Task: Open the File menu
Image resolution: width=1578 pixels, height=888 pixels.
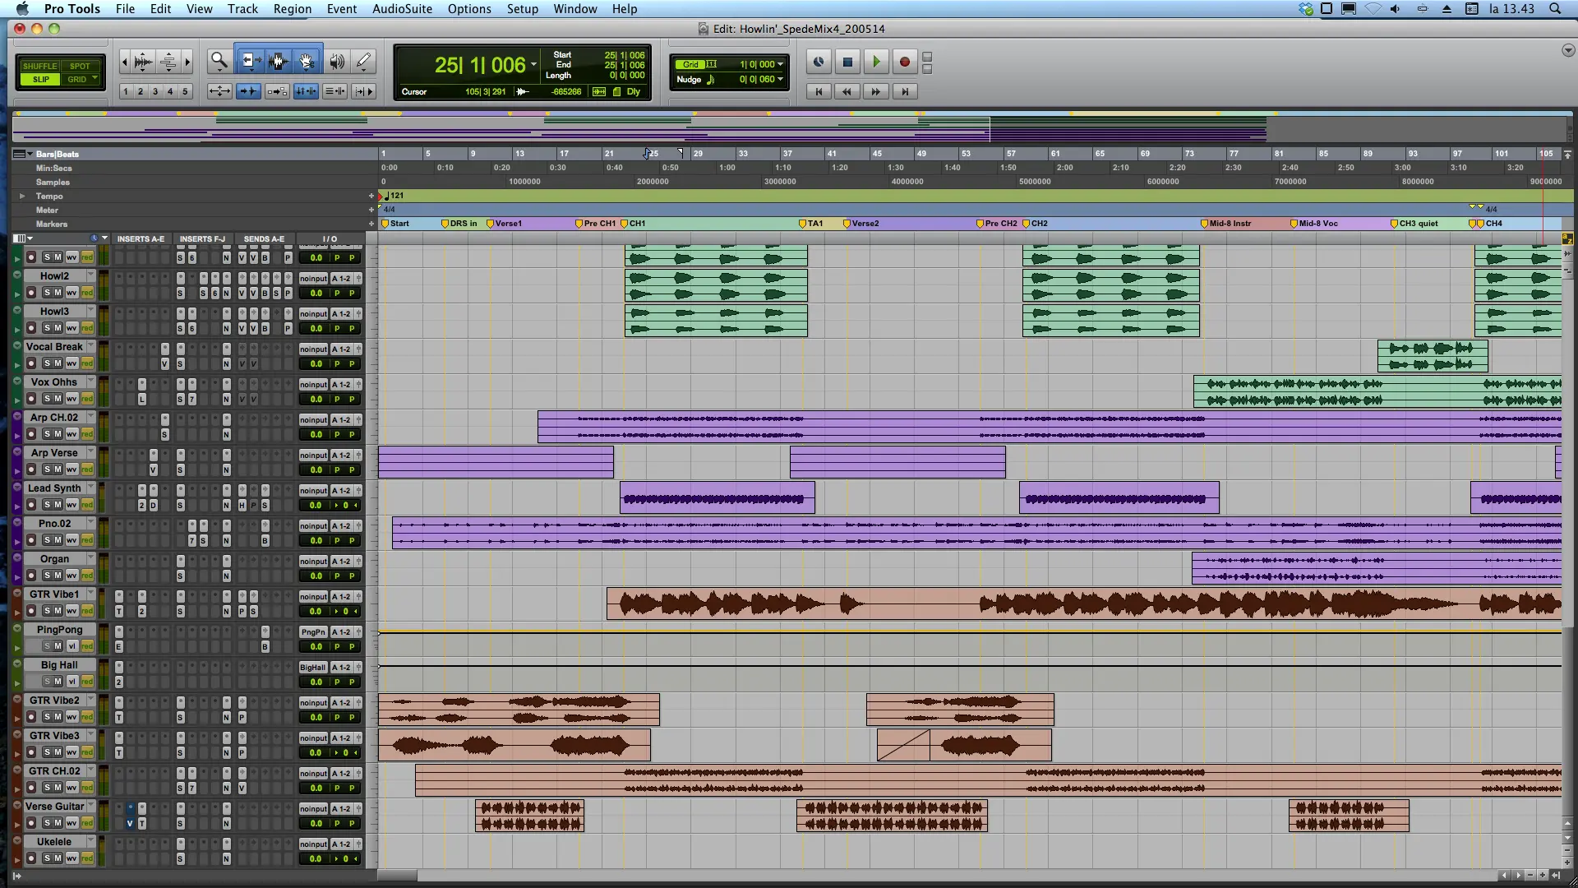Action: 125,9
